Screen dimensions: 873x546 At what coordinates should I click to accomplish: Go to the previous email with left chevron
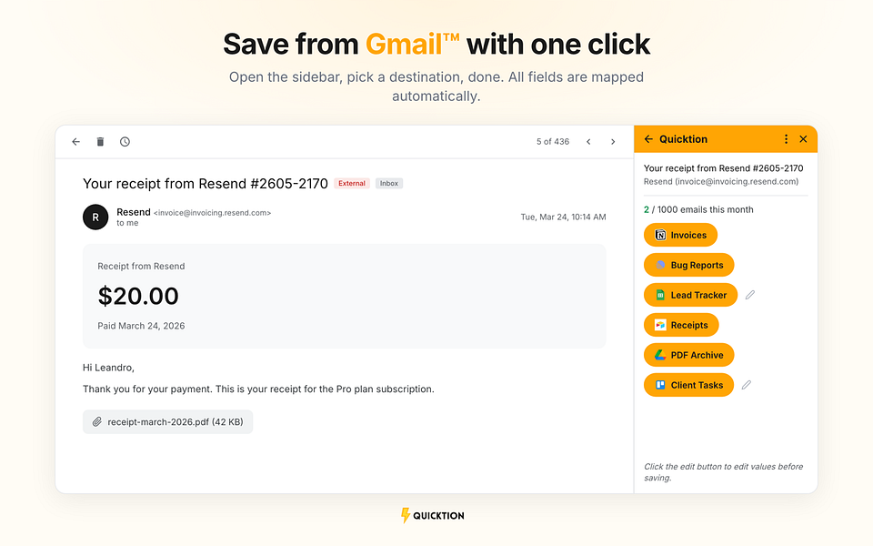pos(588,142)
